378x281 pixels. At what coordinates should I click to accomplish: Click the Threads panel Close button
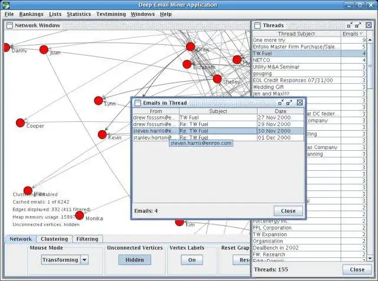pos(357,270)
